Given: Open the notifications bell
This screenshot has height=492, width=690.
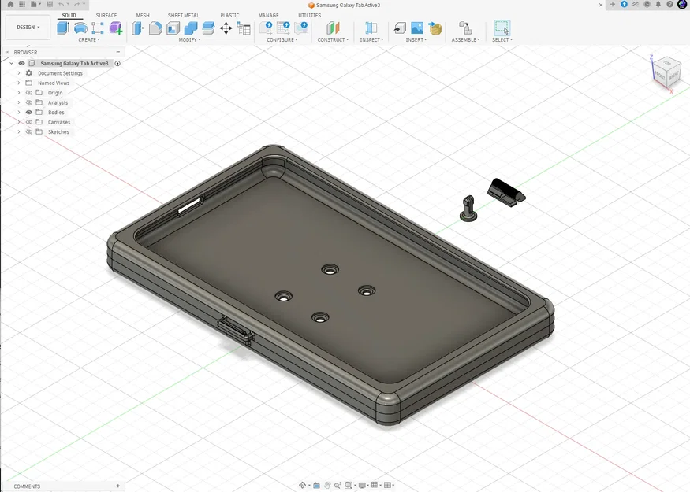Looking at the screenshot, I should click(658, 5).
